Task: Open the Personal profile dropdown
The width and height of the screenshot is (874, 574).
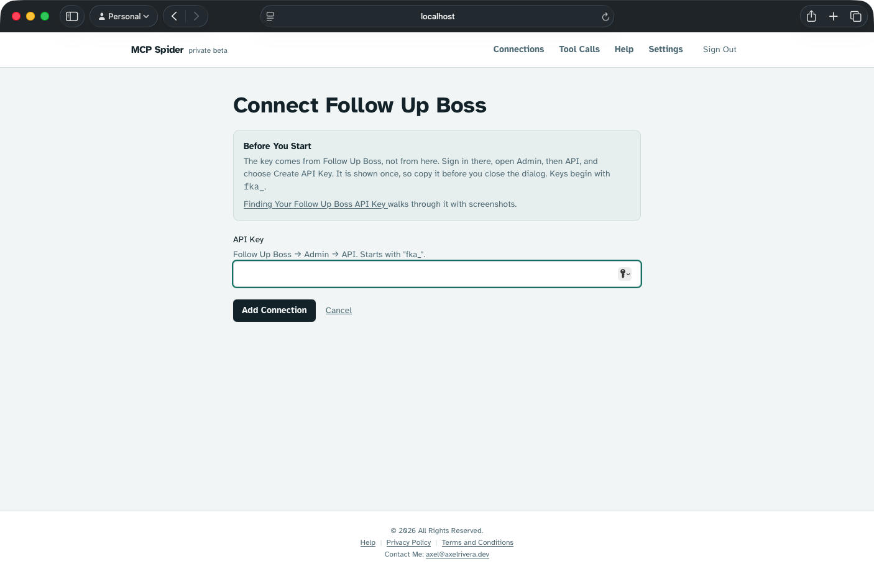Action: pos(124,16)
